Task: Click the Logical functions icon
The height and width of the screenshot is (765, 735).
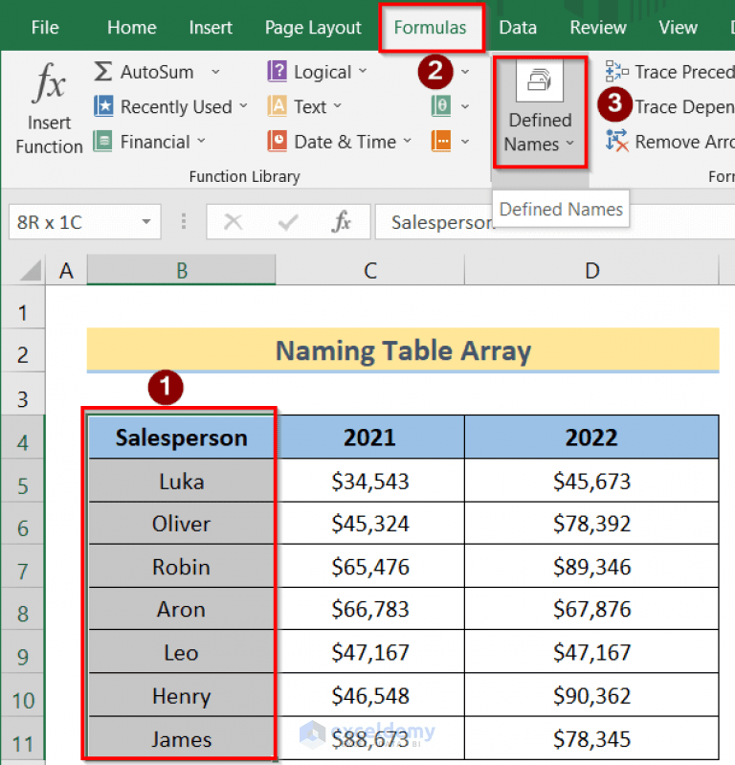Action: [277, 71]
